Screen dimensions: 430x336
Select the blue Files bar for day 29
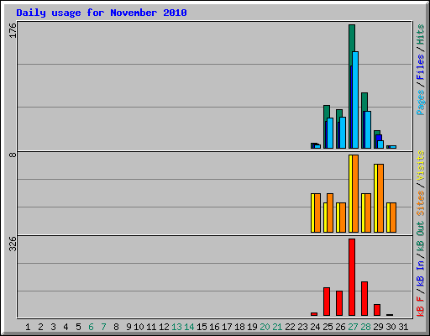379,138
